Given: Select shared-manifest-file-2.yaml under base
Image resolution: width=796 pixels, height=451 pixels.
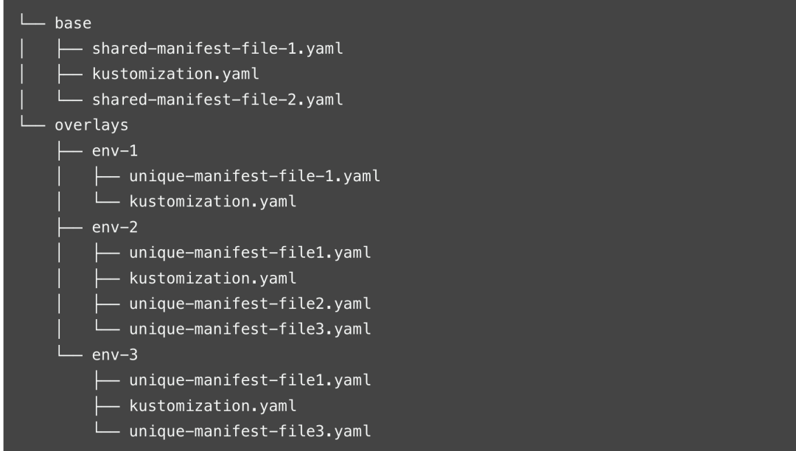Looking at the screenshot, I should point(217,99).
